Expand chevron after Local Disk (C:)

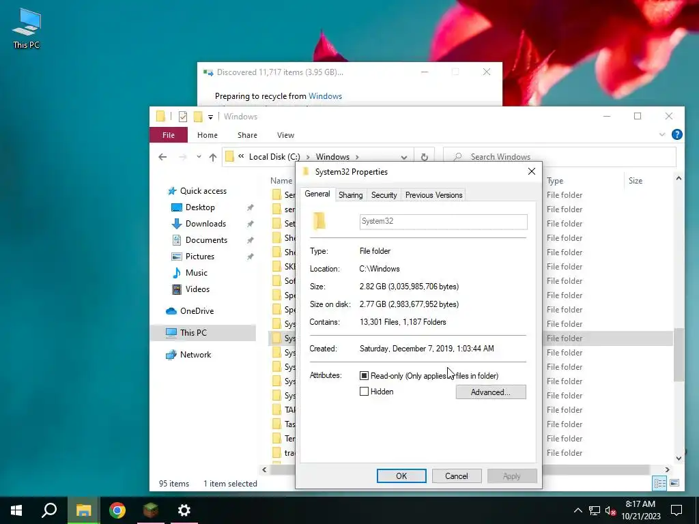coord(308,157)
